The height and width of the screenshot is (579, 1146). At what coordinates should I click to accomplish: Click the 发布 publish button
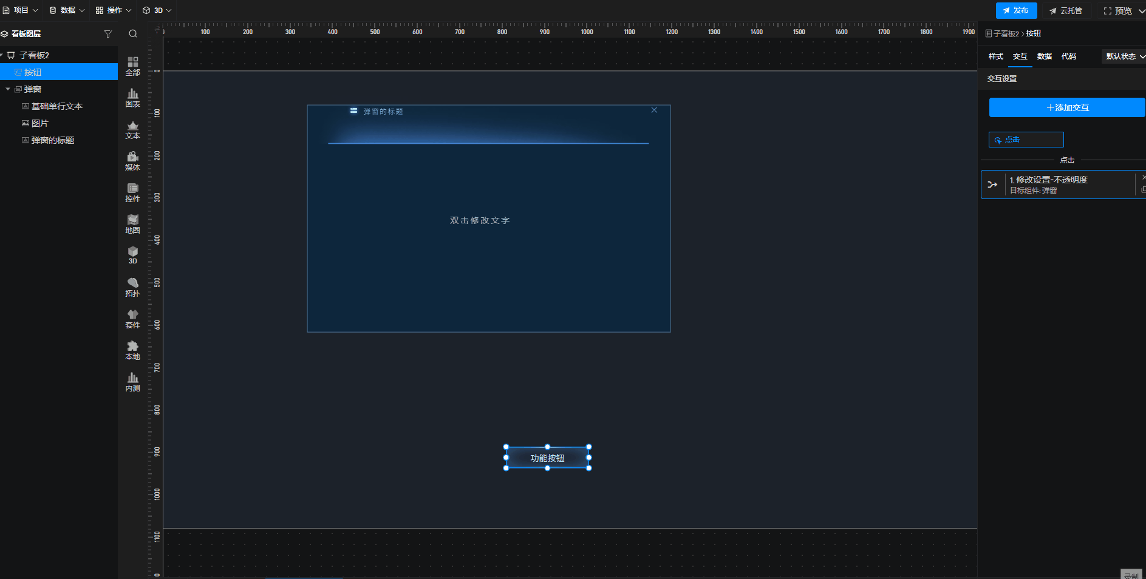click(1015, 10)
